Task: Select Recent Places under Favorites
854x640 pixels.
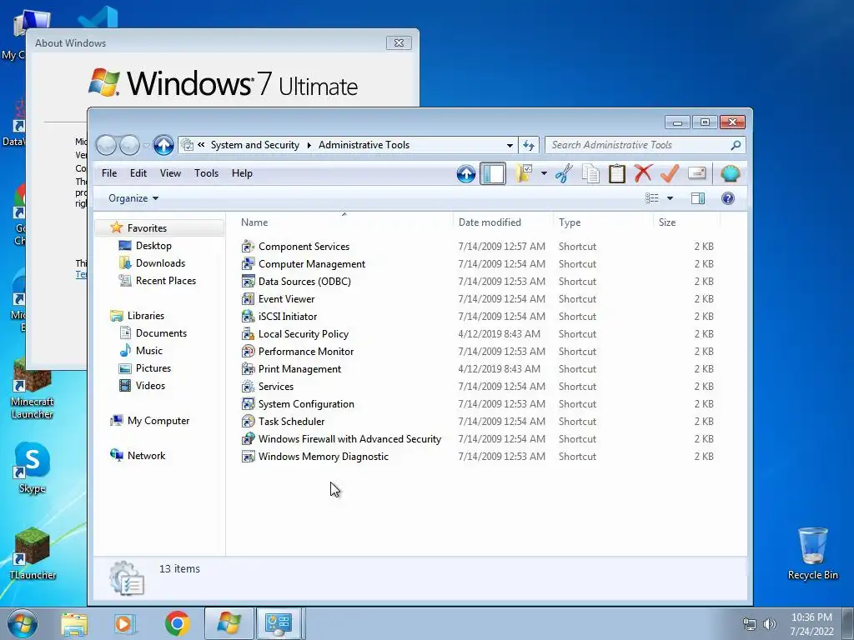Action: click(x=166, y=280)
